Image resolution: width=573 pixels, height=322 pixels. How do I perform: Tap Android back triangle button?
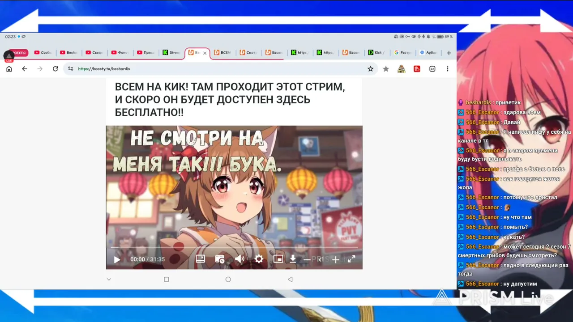pos(290,280)
